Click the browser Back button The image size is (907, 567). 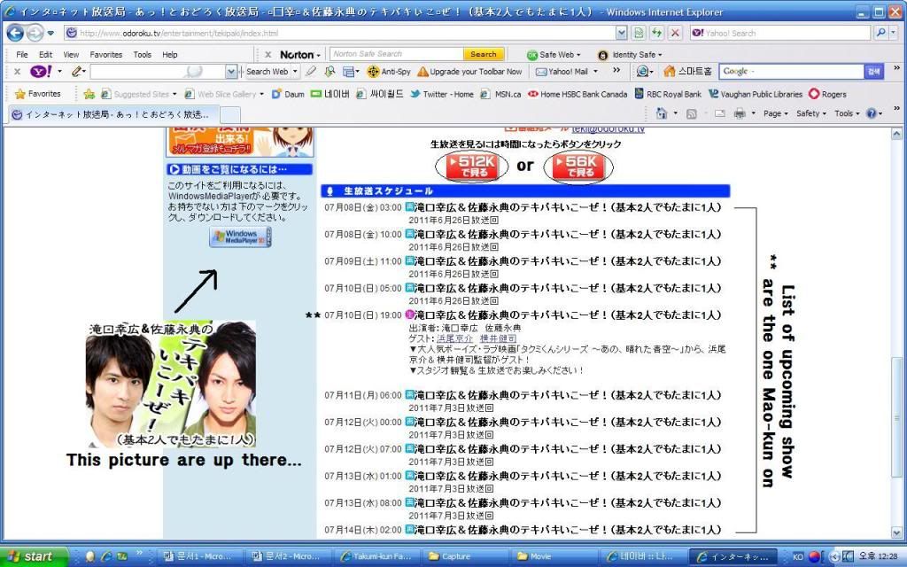(15, 33)
